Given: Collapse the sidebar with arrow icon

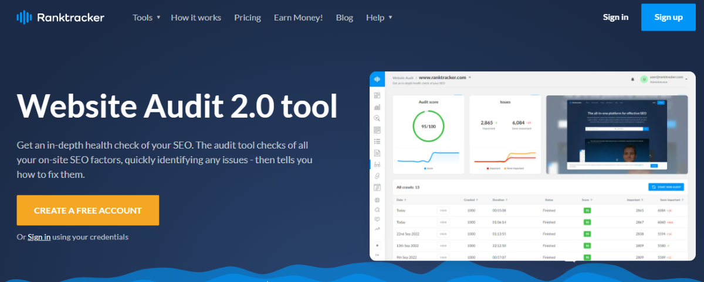Looking at the screenshot, I should [377, 255].
